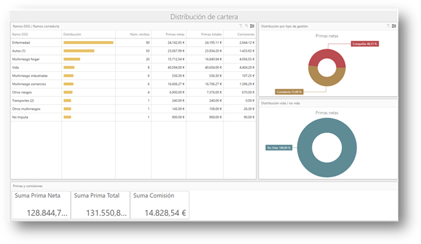The image size is (421, 244).
Task: Click Enfermedad recibos count 90
Action: (148, 42)
